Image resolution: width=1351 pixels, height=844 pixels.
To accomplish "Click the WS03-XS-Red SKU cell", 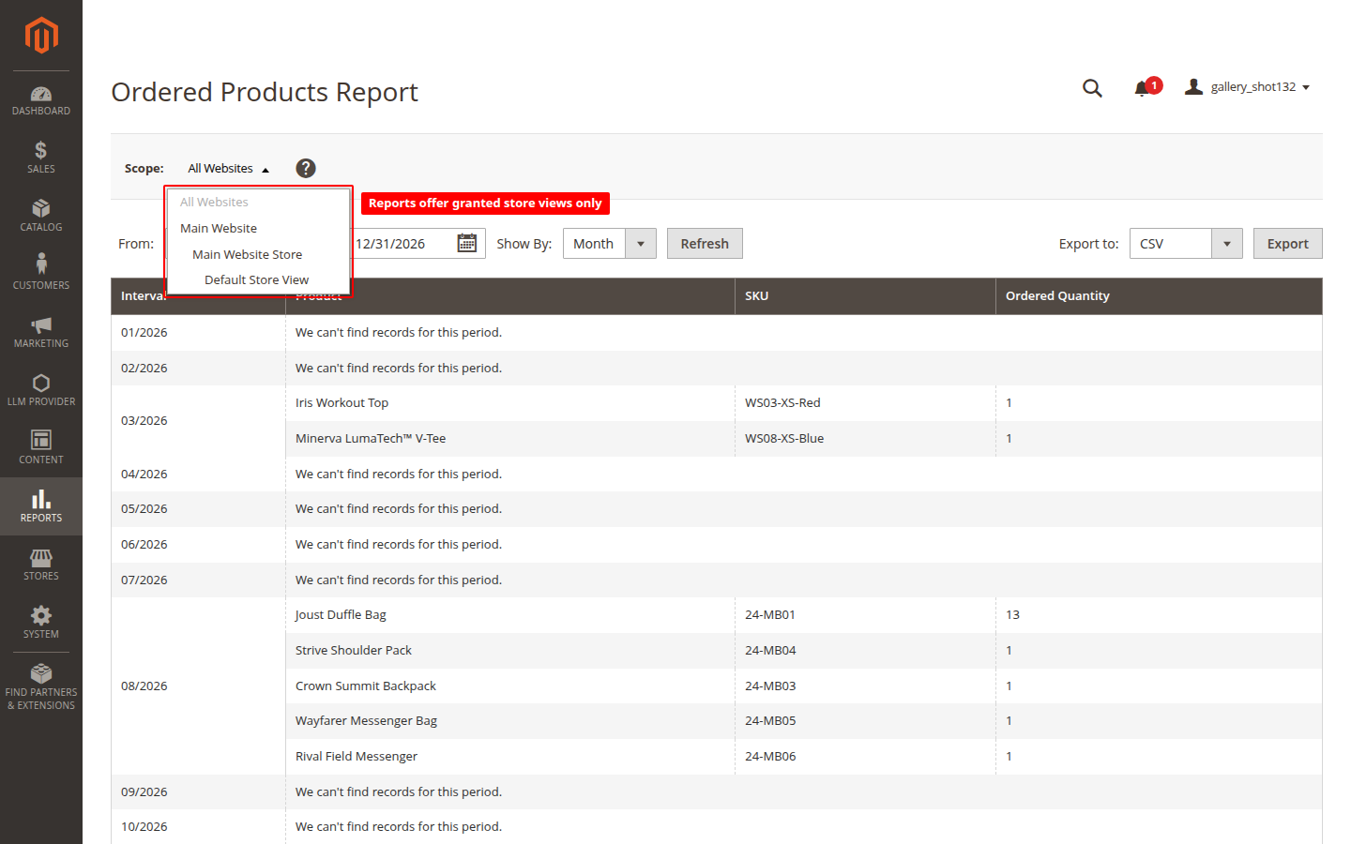I will (x=865, y=403).
